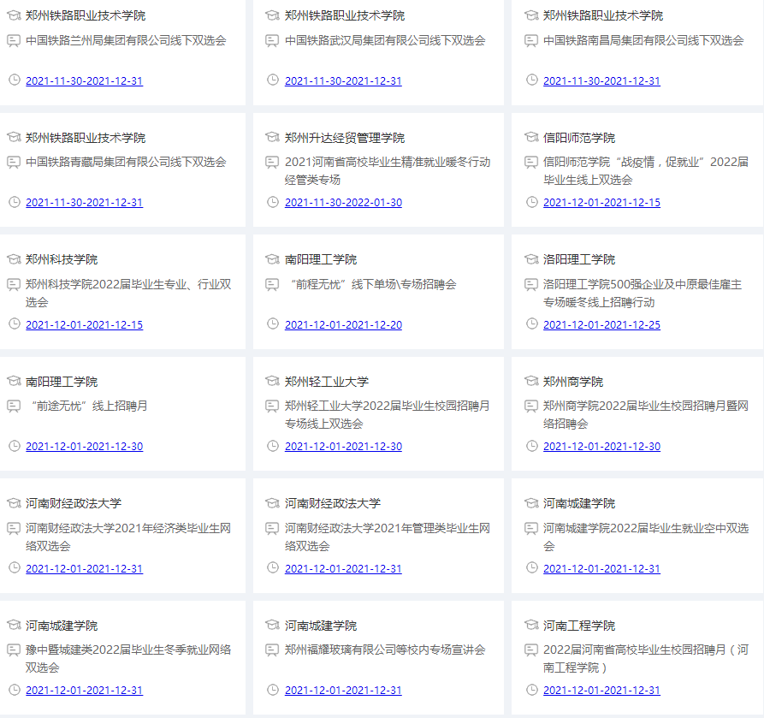Open the date link in the 郑州科技学院 card

pos(84,325)
